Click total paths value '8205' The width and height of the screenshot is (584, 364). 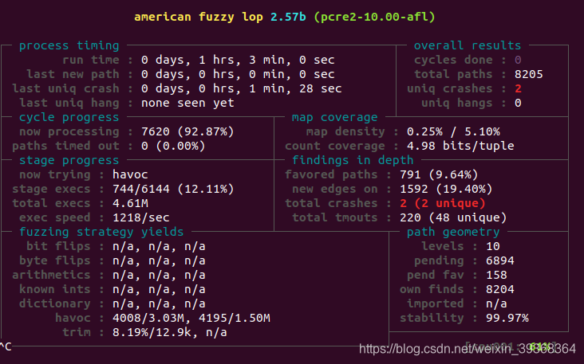point(528,74)
